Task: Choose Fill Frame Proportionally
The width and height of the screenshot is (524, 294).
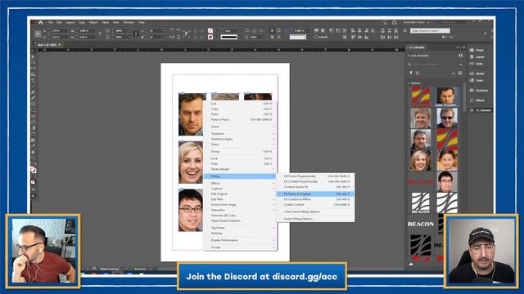Action: [315, 176]
